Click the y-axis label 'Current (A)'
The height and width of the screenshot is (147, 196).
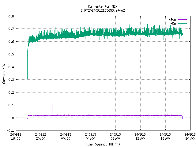(x=4, y=73)
